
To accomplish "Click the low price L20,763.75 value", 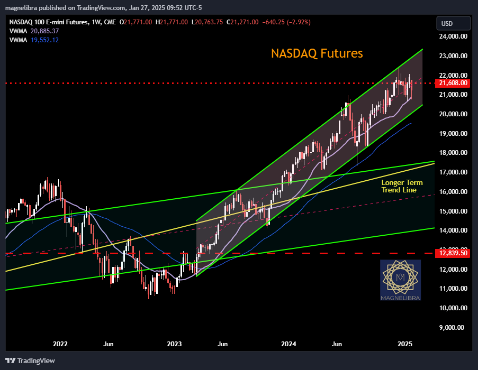I will point(208,22).
